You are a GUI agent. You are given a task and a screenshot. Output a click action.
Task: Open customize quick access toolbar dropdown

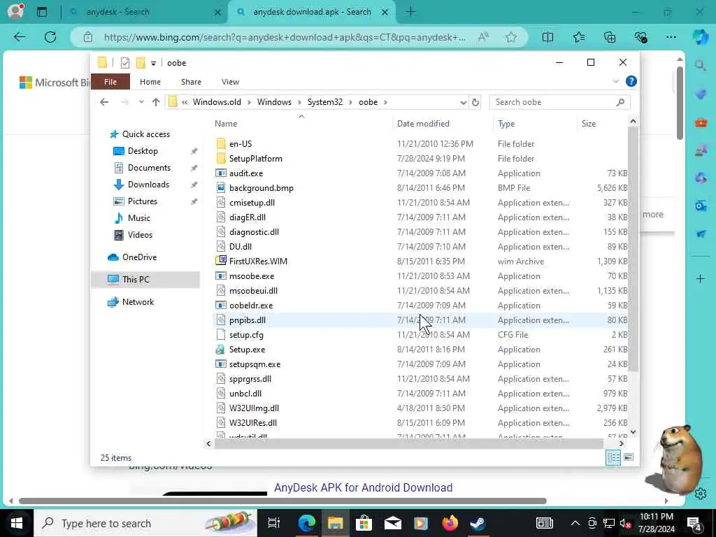pyautogui.click(x=153, y=64)
